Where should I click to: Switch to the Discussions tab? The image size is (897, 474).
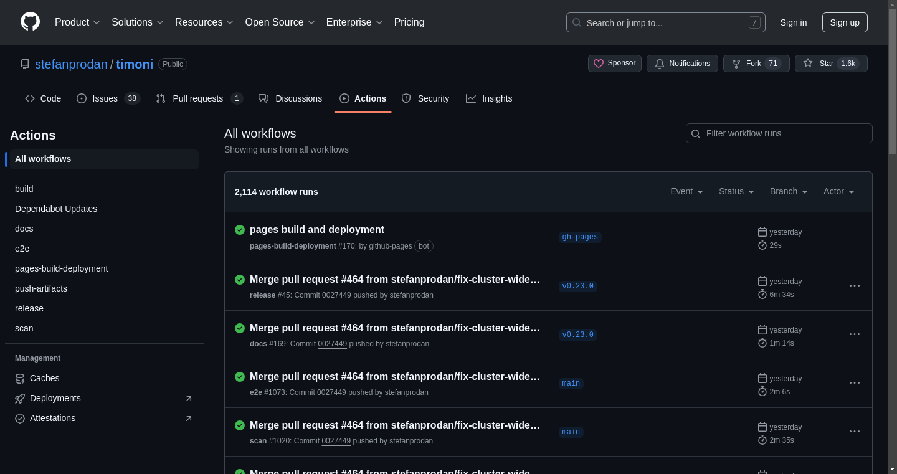coord(290,98)
